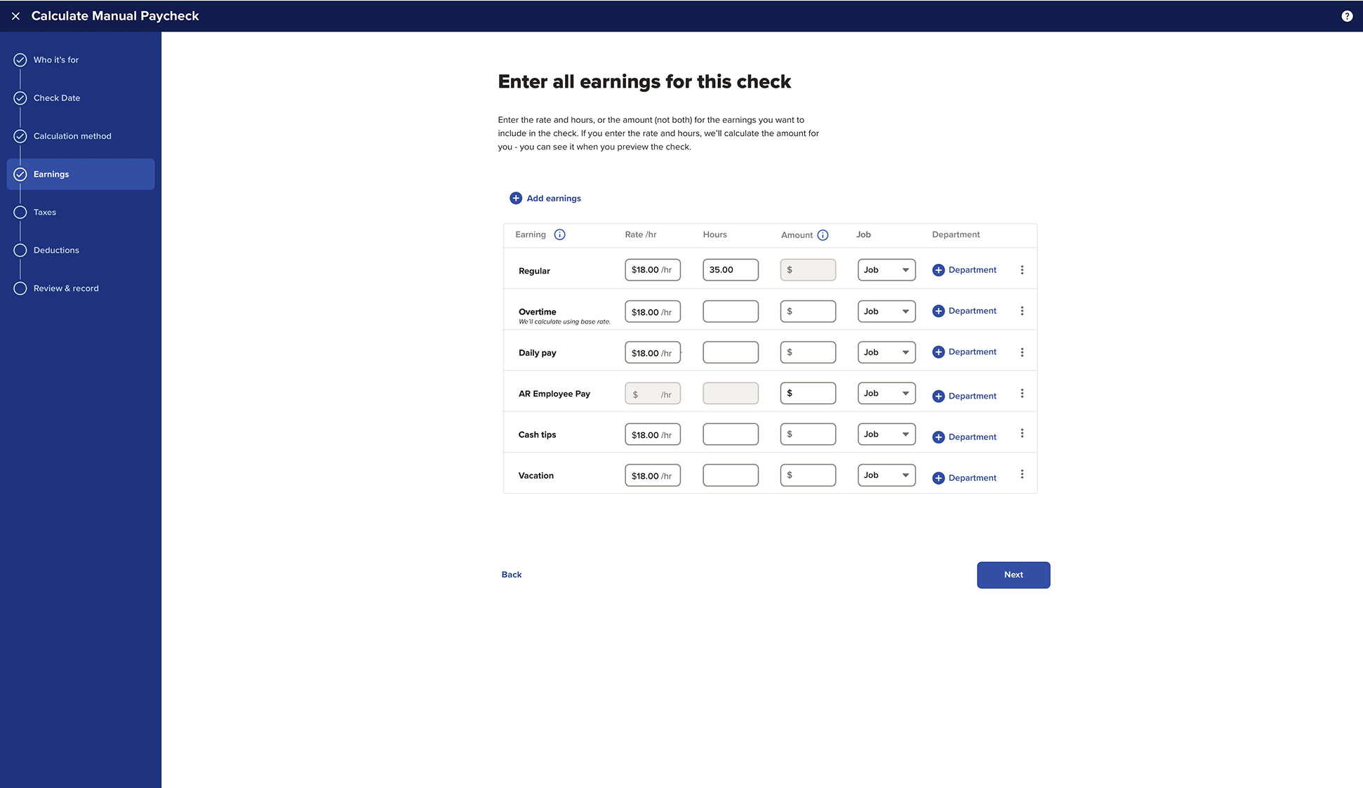Screen dimensions: 1363x788
Task: Open kebab menu for AR Employee Pay
Action: (1022, 394)
